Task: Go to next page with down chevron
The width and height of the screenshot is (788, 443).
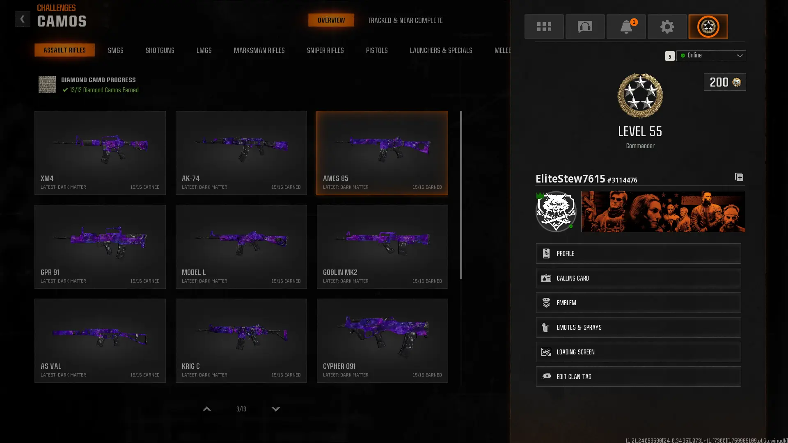Action: (276, 409)
